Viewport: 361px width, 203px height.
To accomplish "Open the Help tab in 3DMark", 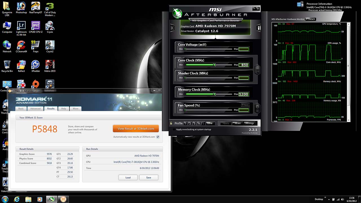I will coord(64,109).
